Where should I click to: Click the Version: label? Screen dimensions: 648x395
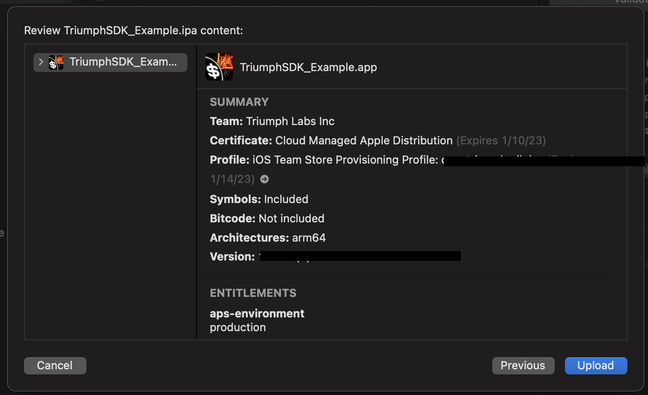pyautogui.click(x=232, y=257)
